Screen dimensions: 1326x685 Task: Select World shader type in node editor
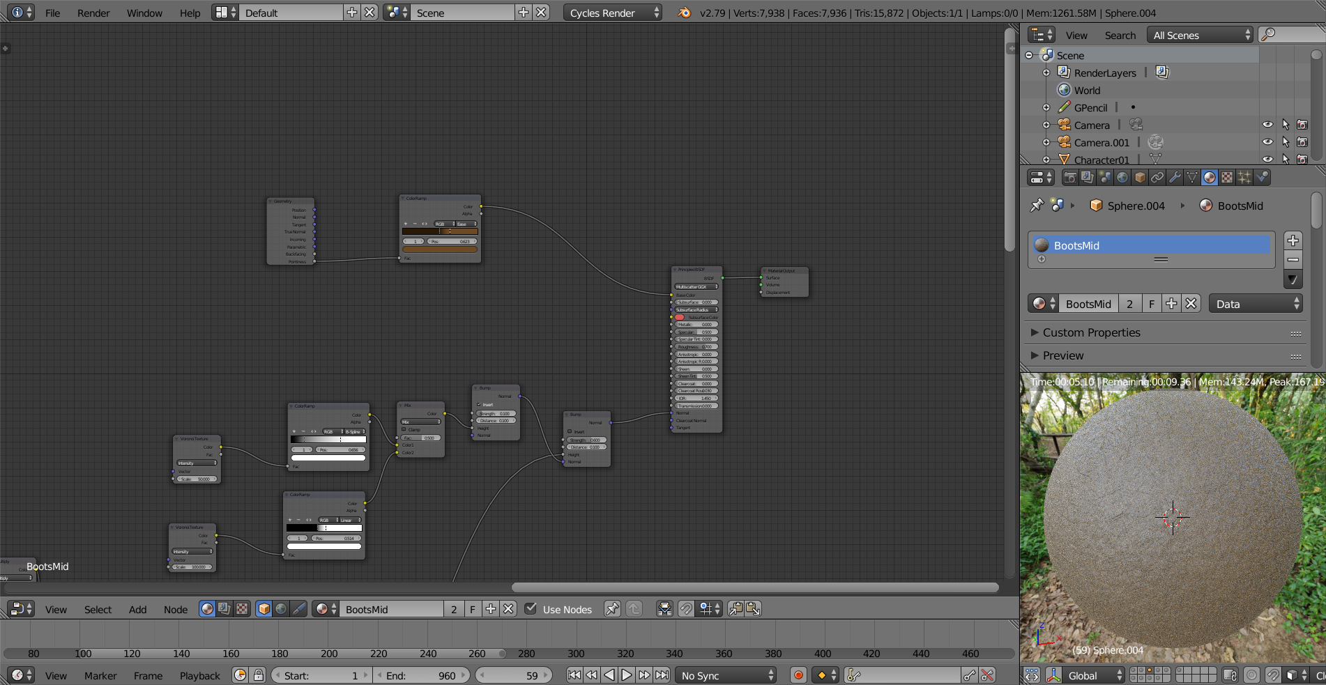pyautogui.click(x=281, y=609)
